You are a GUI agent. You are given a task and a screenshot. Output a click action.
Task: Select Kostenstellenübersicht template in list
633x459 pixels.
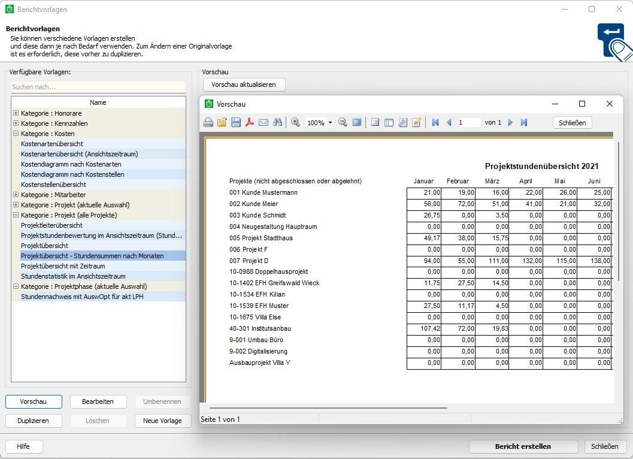[53, 185]
